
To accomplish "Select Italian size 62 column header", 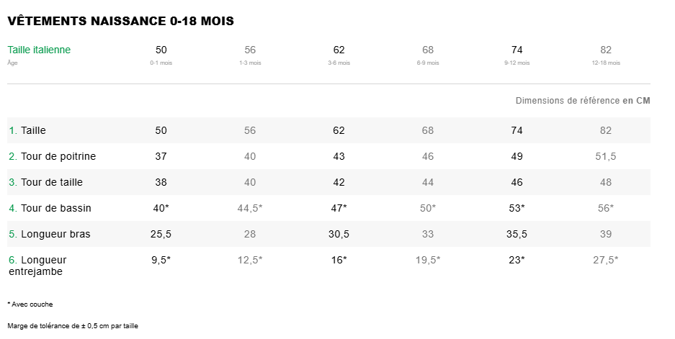I will pyautogui.click(x=339, y=50).
